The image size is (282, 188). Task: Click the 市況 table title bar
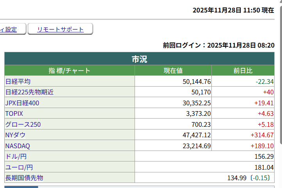tap(139, 59)
